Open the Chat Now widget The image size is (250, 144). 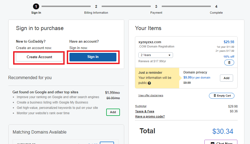pos(221,143)
